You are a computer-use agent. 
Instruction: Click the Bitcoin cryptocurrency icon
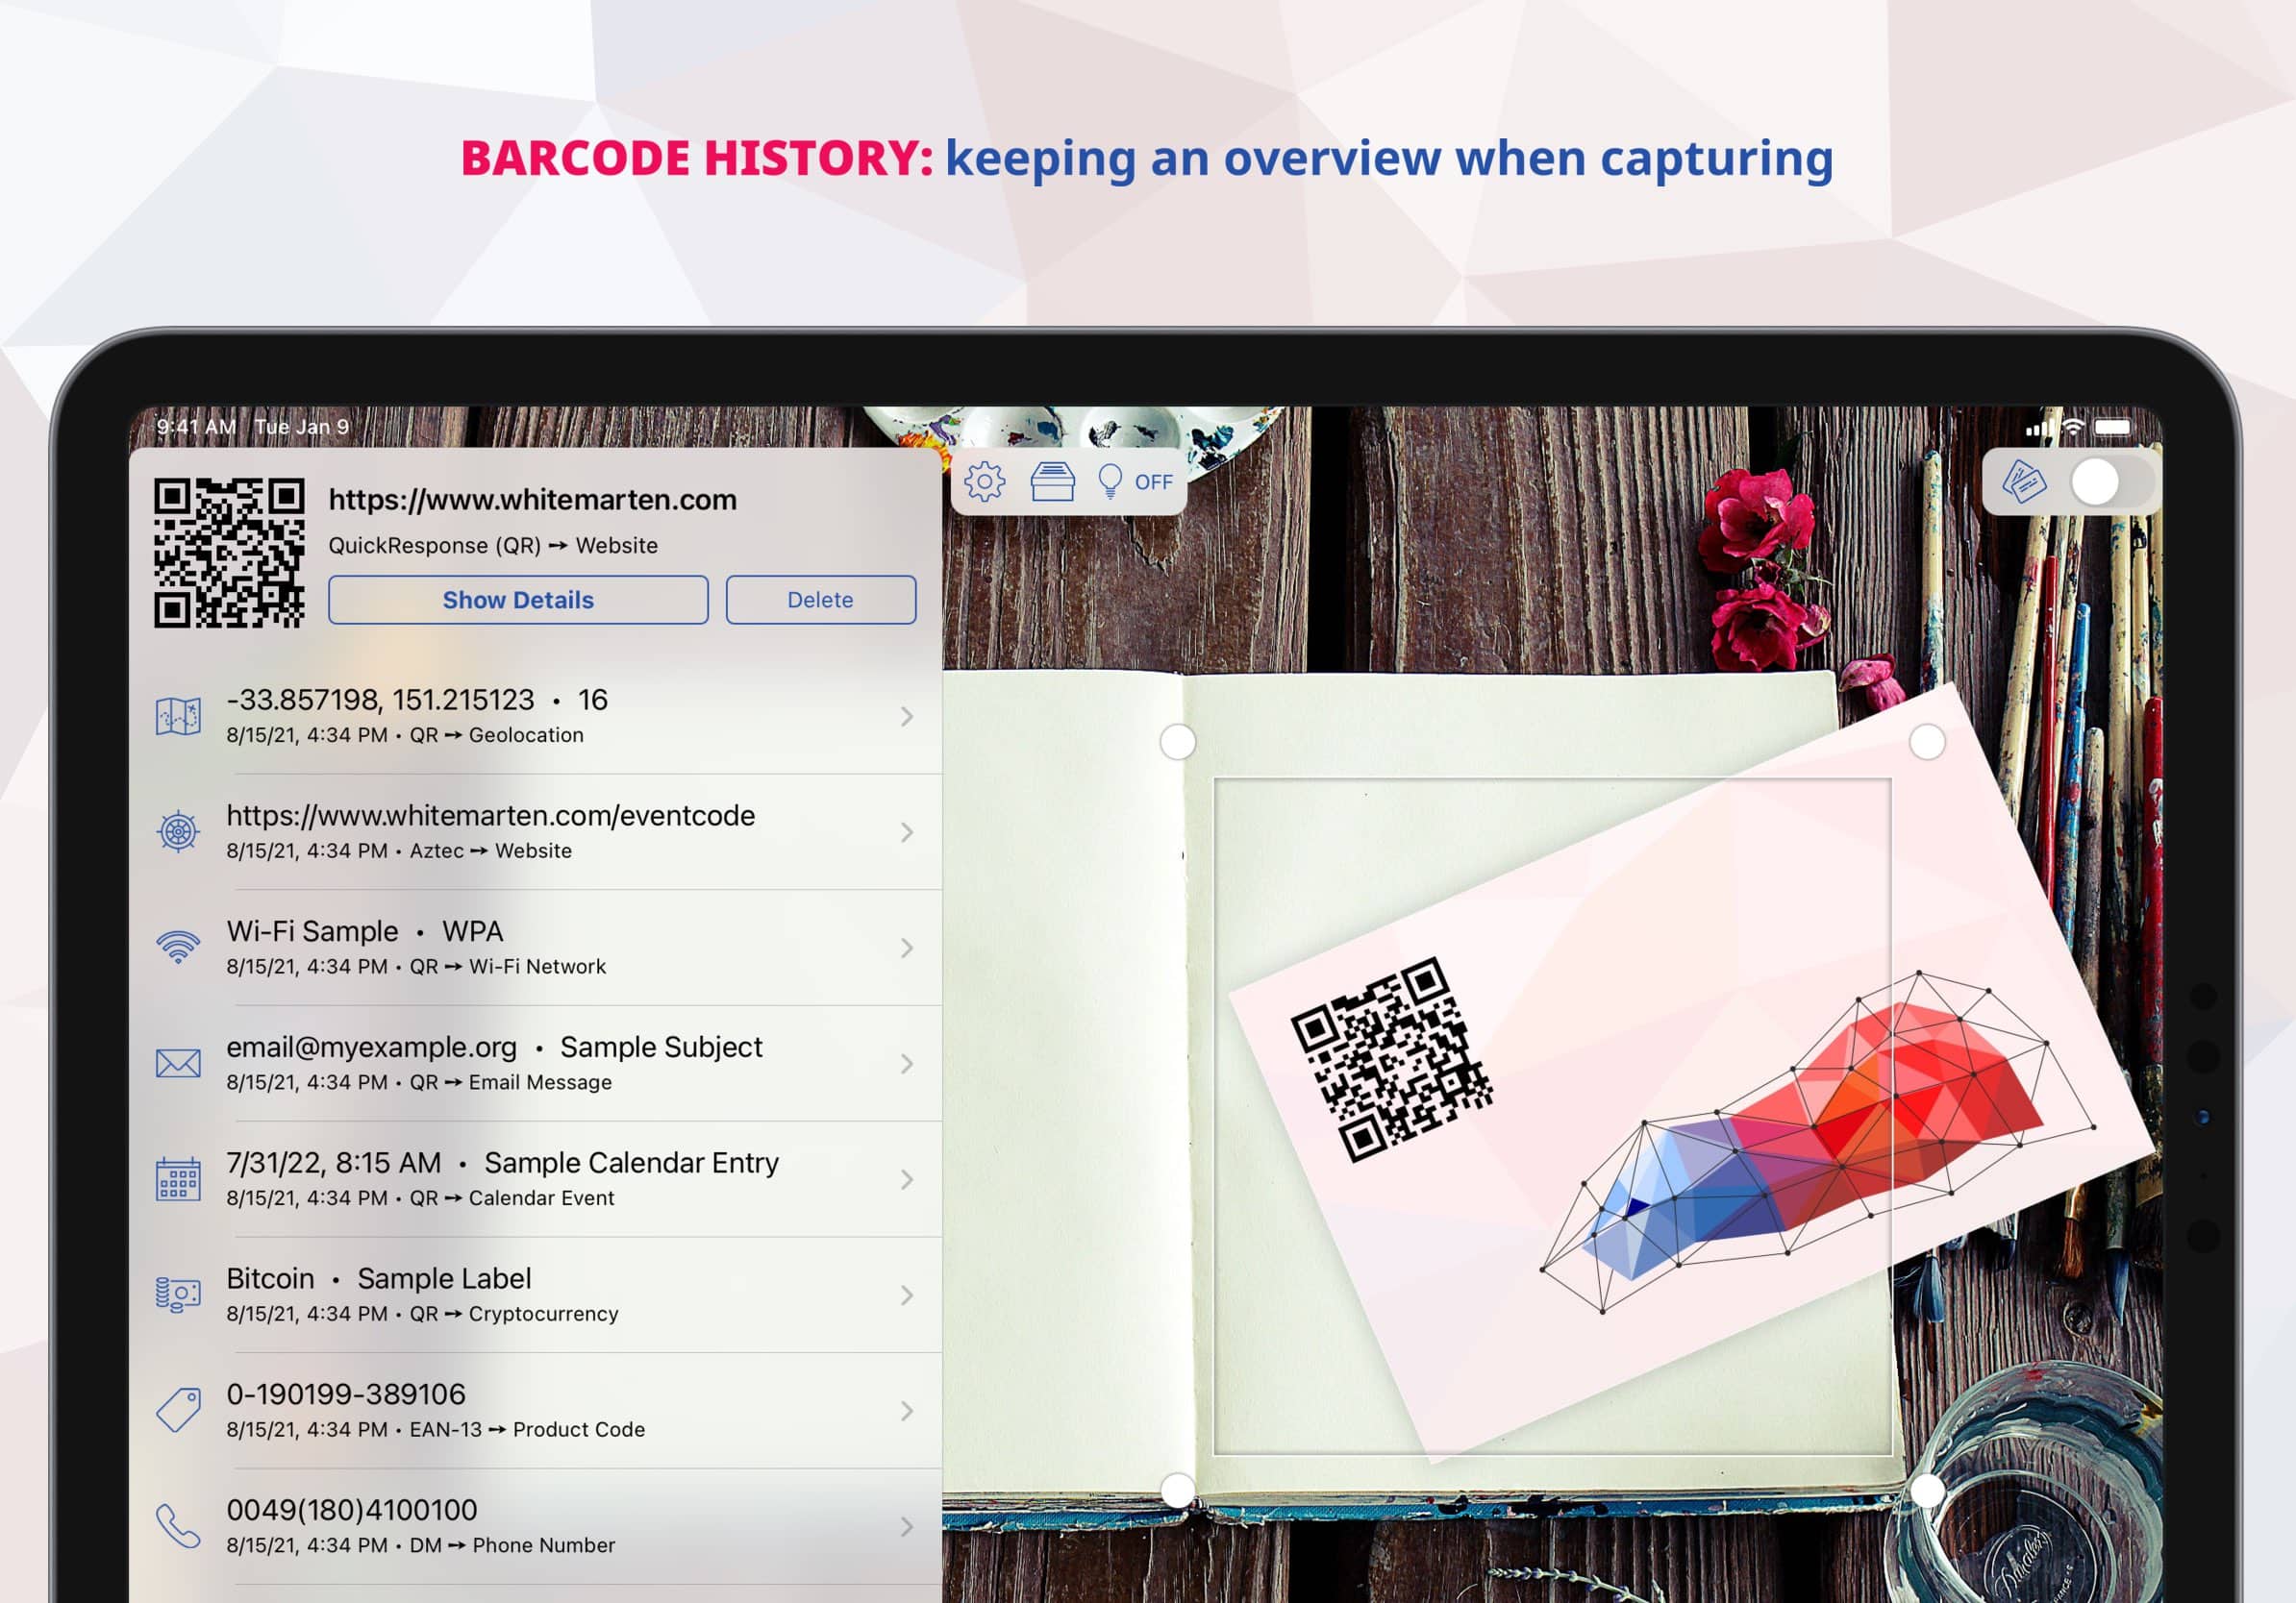pyautogui.click(x=178, y=1295)
